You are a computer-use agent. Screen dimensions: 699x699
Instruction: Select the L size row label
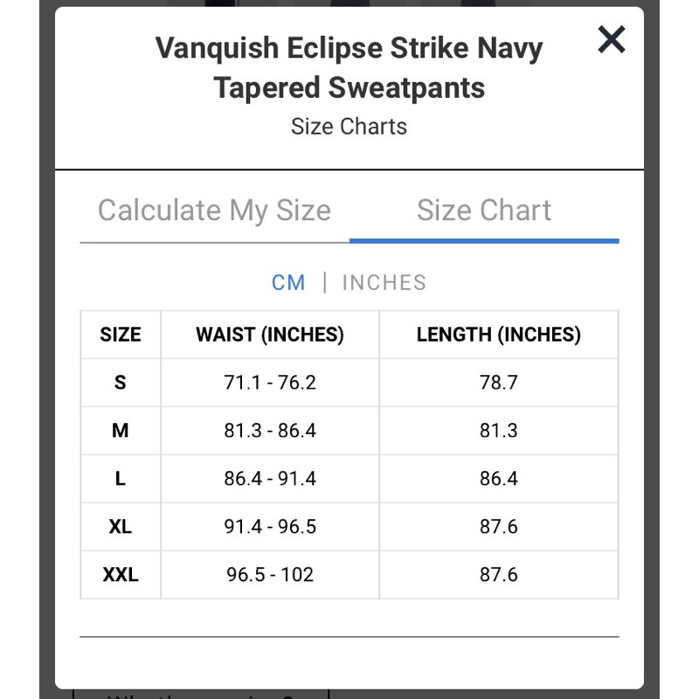coord(121,479)
